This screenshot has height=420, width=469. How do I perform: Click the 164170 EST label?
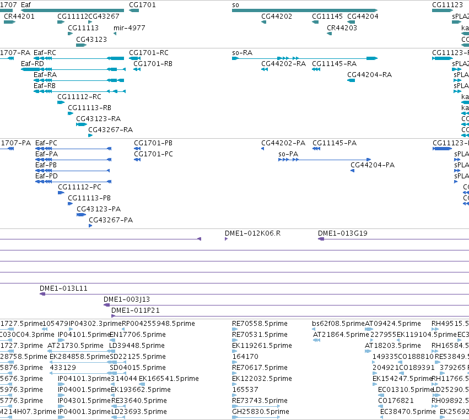tap(245, 357)
